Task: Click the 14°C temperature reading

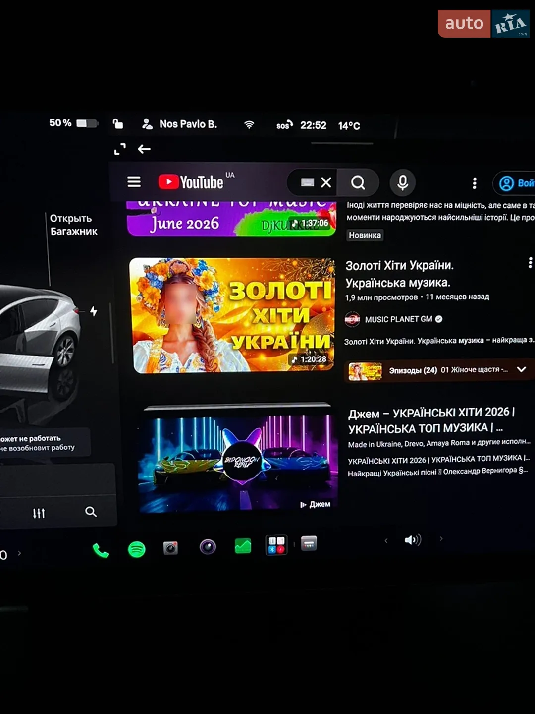Action: pos(349,126)
